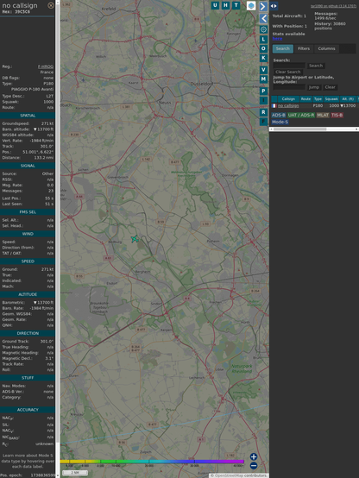Toggle the I map option

click(263, 100)
